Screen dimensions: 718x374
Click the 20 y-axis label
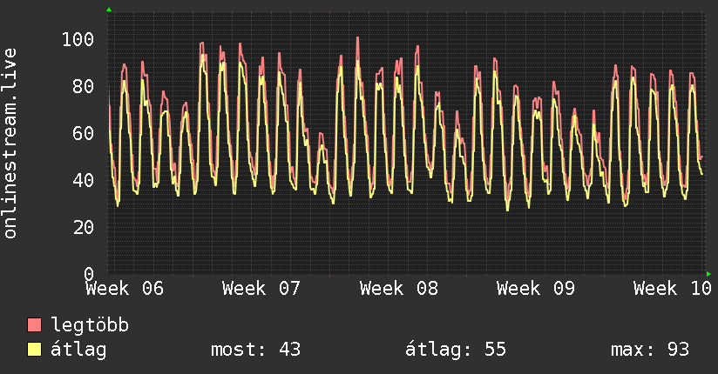point(84,227)
